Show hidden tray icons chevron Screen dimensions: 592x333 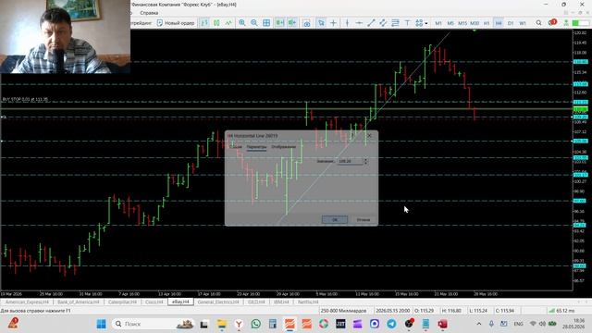tap(479, 324)
